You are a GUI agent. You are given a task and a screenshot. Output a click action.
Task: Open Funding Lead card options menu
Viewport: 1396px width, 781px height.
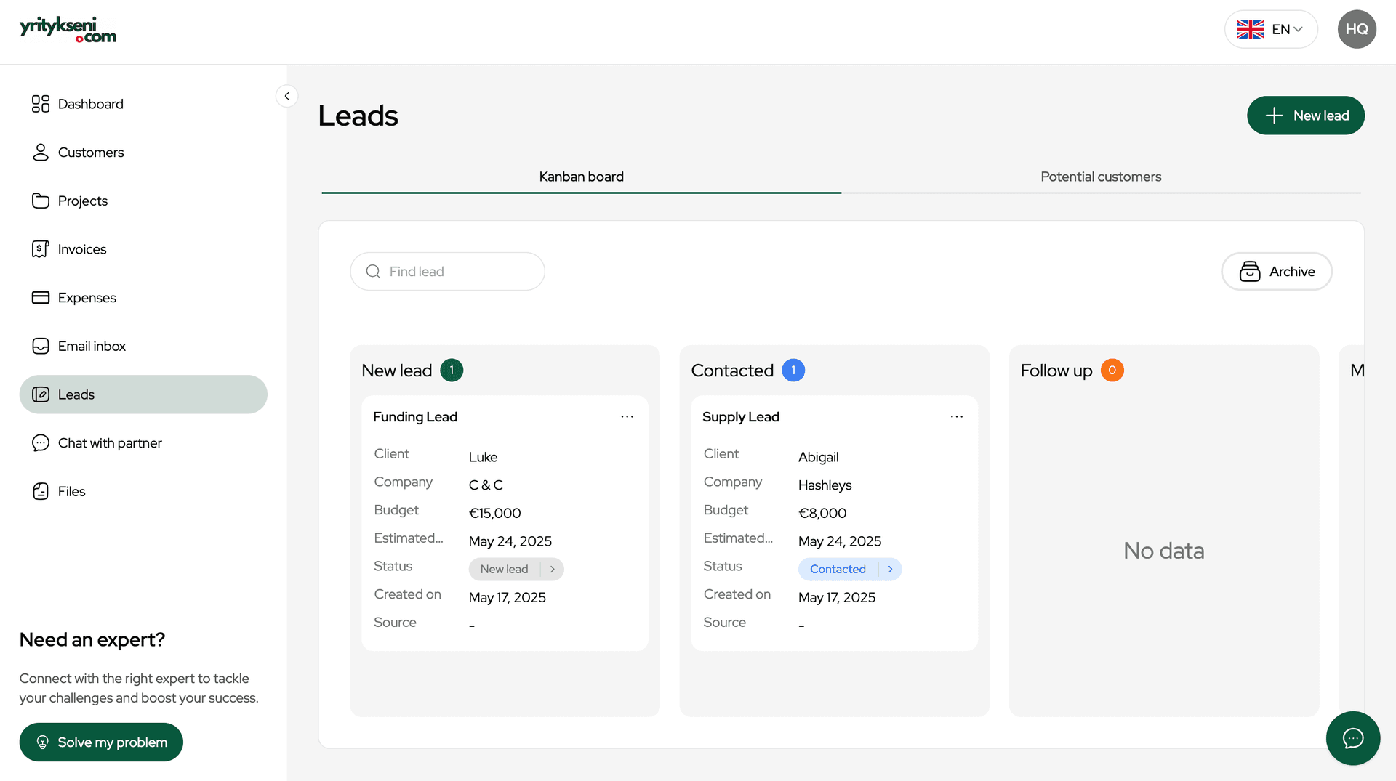pos(627,417)
